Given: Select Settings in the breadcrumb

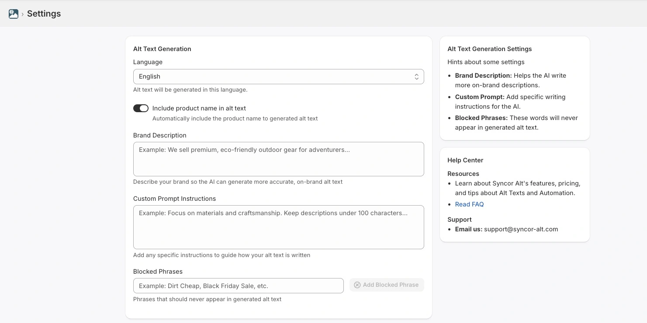Looking at the screenshot, I should coord(44,14).
